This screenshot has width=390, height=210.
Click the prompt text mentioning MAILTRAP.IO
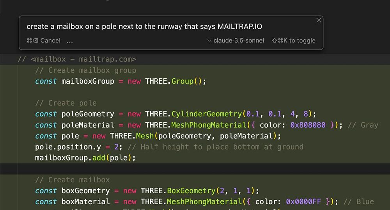coord(144,26)
